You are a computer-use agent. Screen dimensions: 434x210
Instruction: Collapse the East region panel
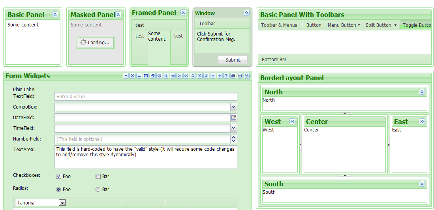pos(422,122)
